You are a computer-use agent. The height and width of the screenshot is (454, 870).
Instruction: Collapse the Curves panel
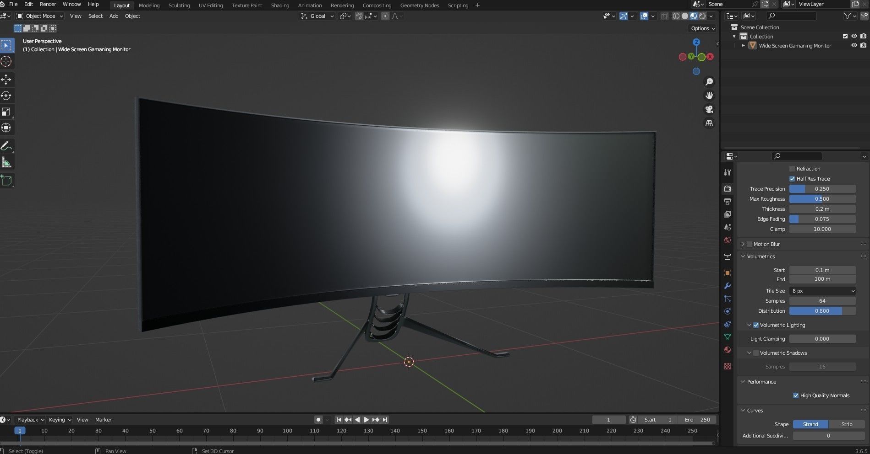[743, 411]
